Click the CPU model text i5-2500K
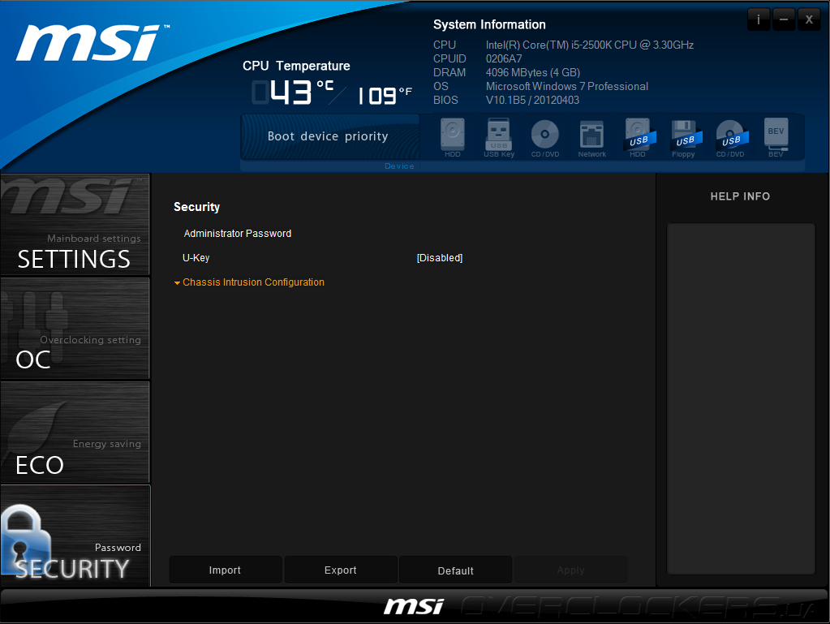 (x=590, y=45)
